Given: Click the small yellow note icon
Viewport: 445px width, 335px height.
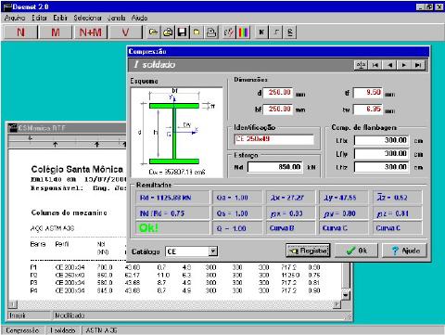Looking at the screenshot, I should [x=197, y=32].
